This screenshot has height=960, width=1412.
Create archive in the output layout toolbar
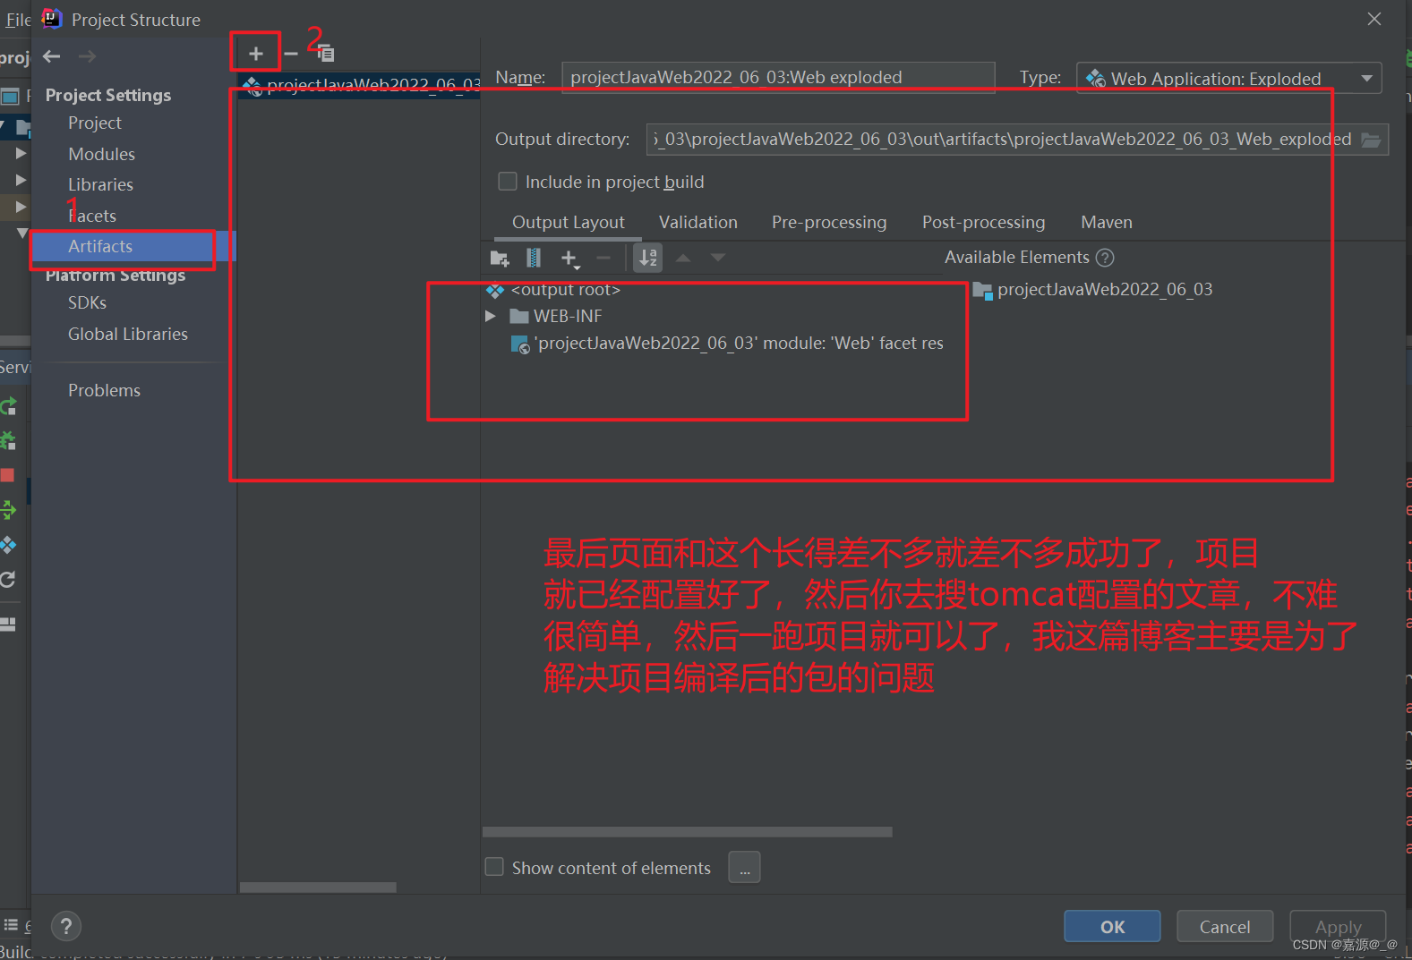tap(534, 259)
